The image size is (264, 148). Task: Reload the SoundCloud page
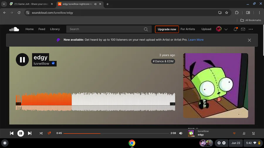pos(19,13)
